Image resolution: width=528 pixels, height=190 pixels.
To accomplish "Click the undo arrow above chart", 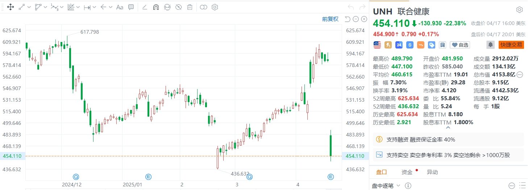I will tap(350, 7).
